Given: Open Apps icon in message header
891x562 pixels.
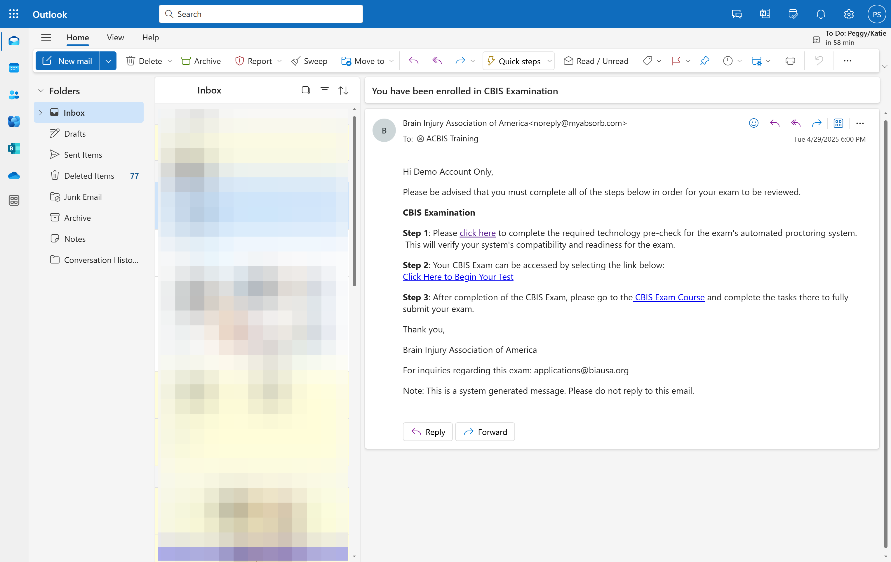Looking at the screenshot, I should [x=838, y=123].
